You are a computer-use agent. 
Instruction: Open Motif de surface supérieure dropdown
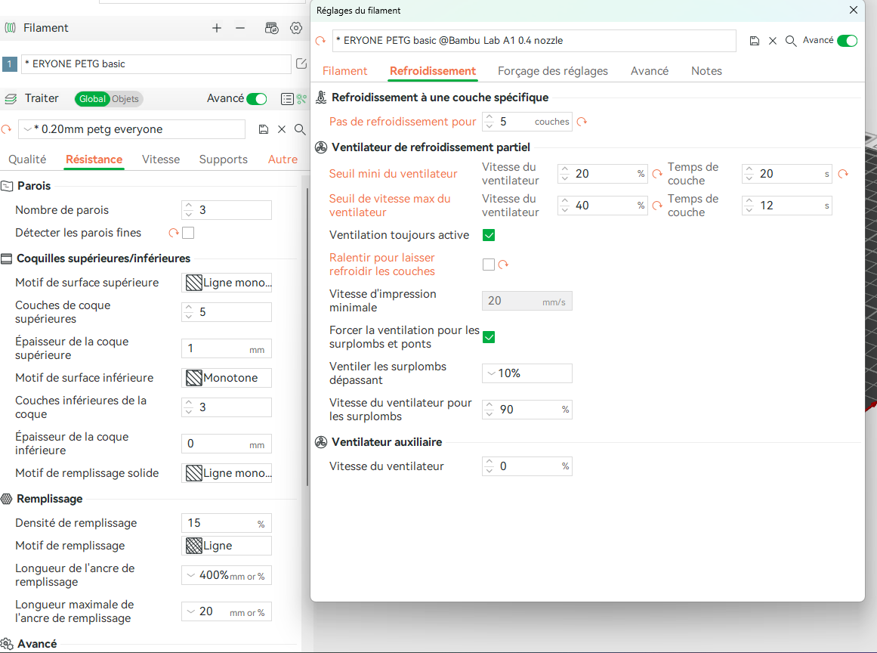[227, 283]
